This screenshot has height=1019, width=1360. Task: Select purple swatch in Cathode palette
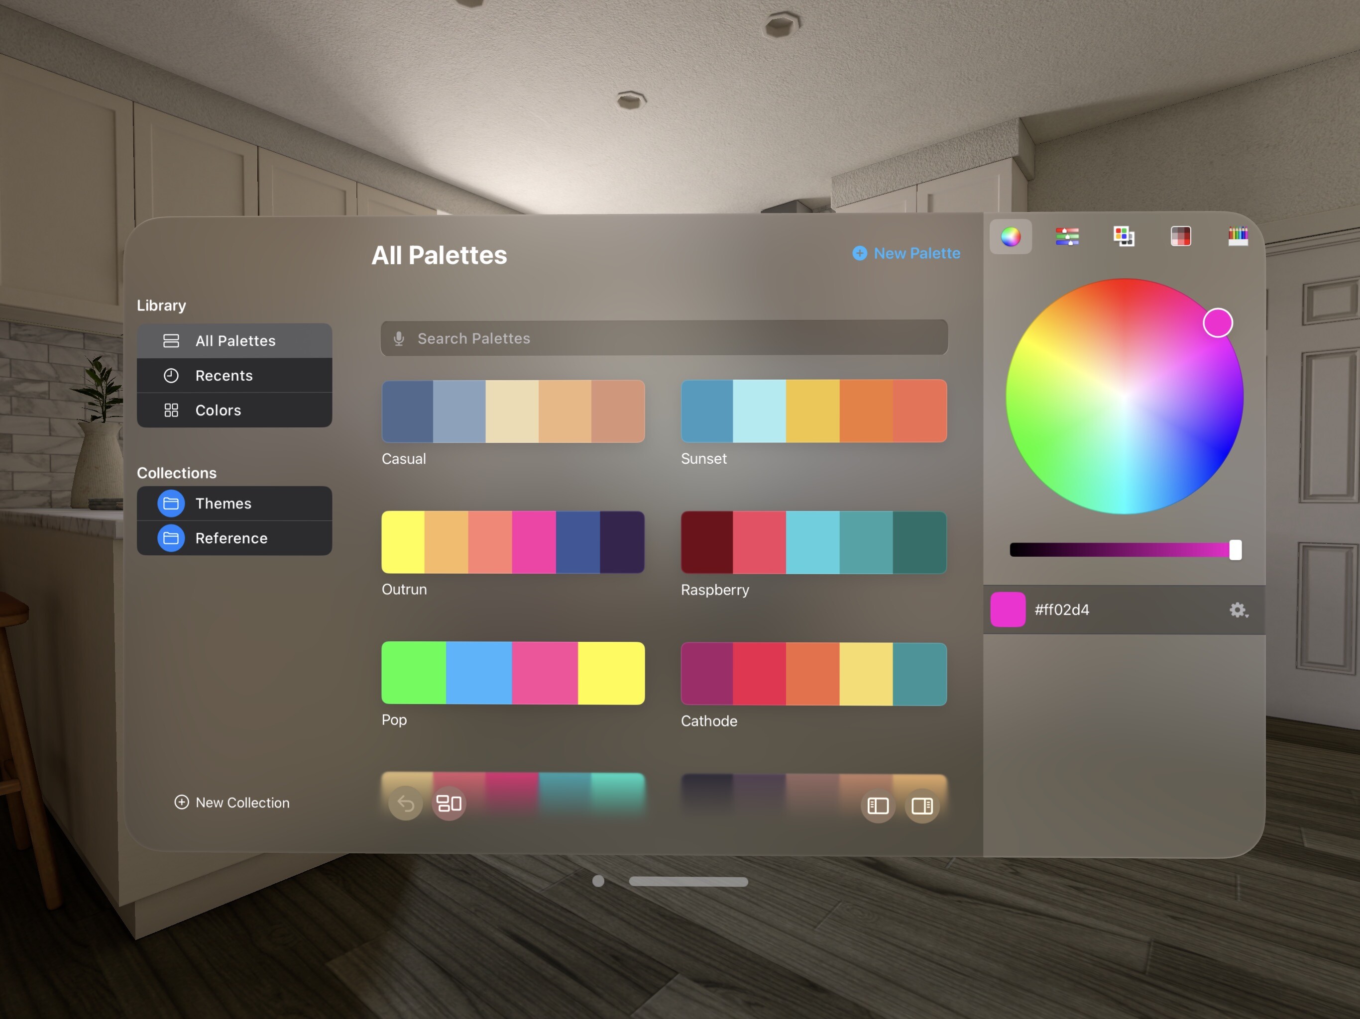[x=707, y=674]
